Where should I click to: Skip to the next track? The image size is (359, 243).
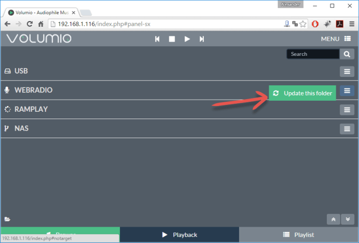[202, 39]
